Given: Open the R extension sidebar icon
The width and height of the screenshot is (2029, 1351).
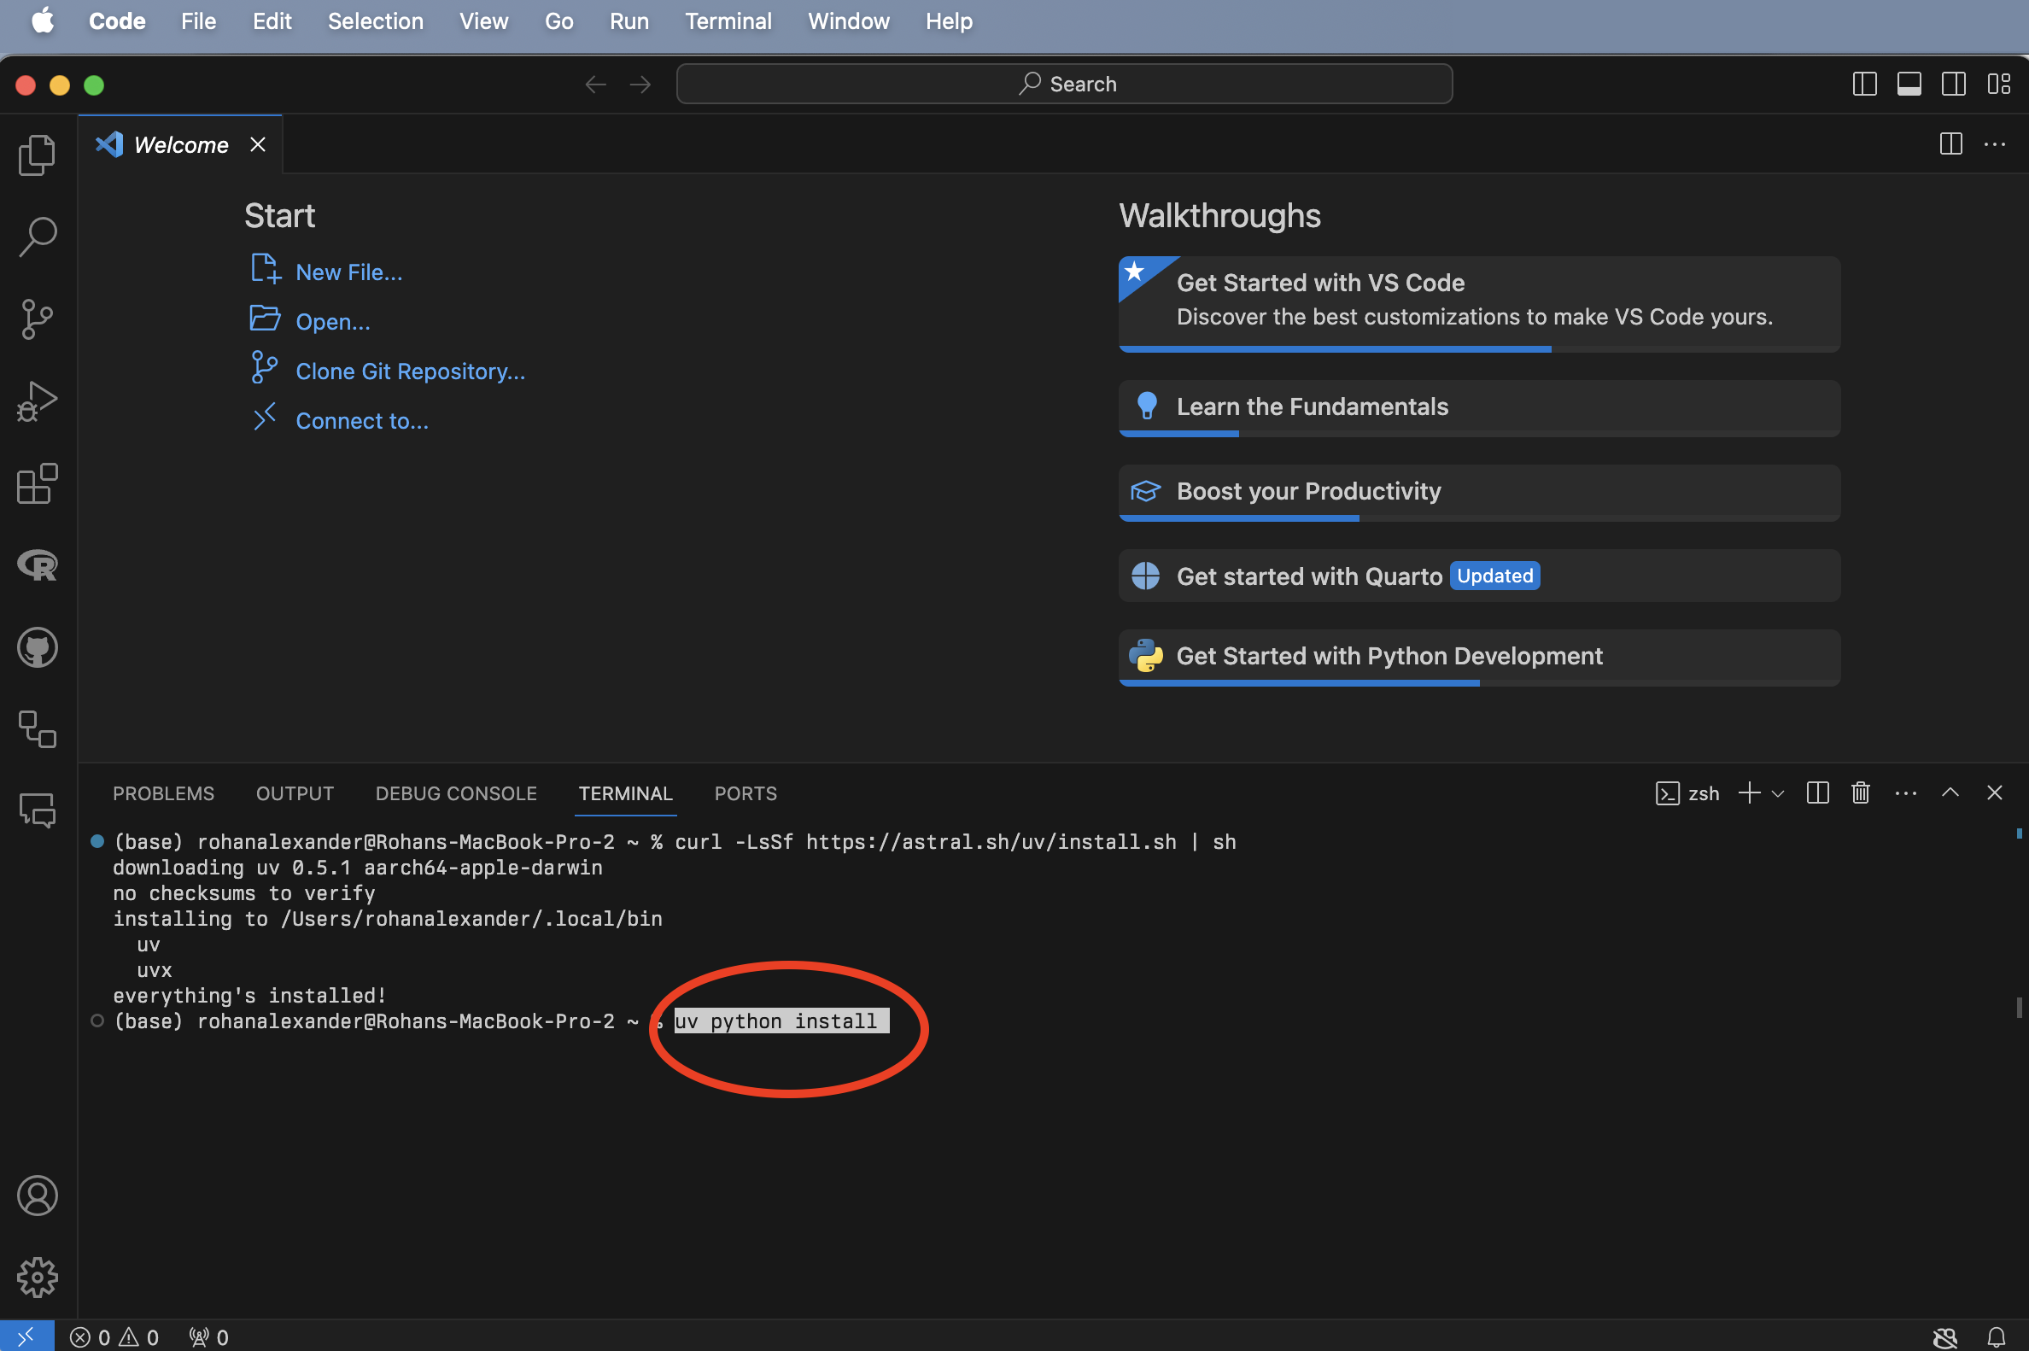Looking at the screenshot, I should point(37,566).
